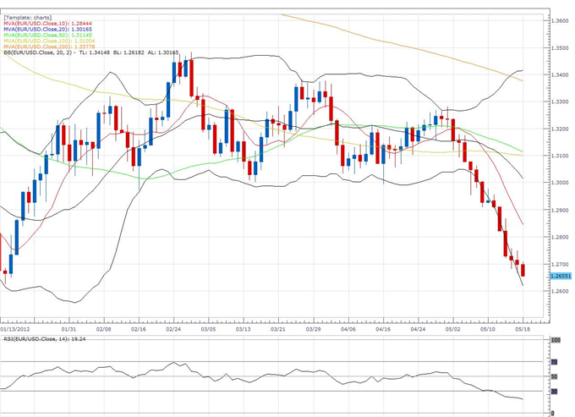The image size is (575, 417).
Task: Click the 01/13/2012 date axis label
Action: (x=15, y=330)
